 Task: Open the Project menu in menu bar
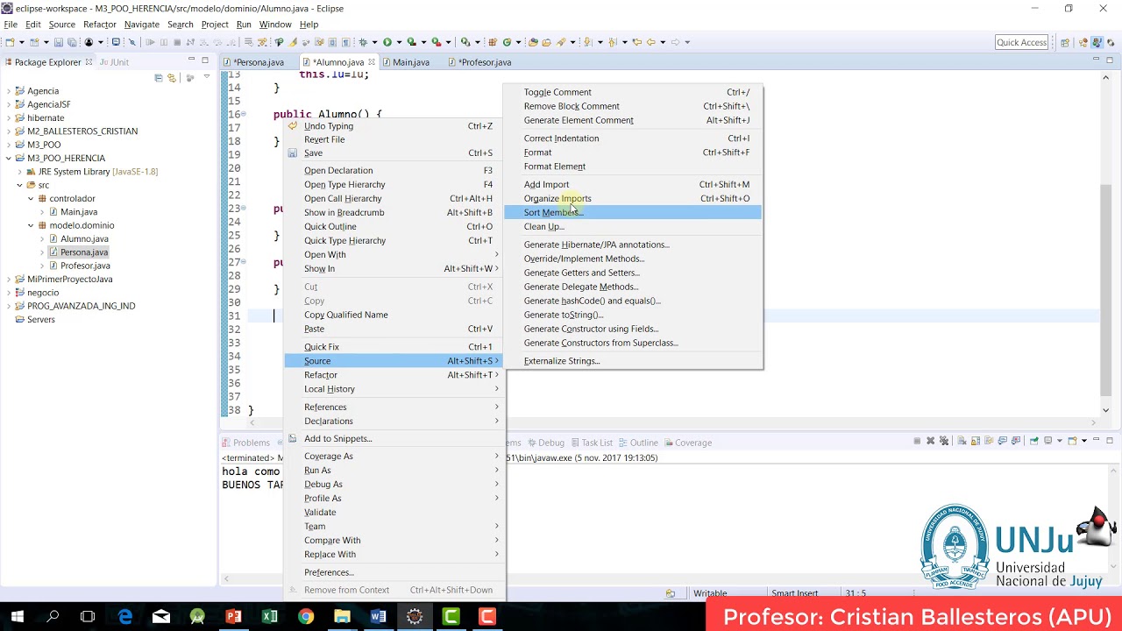click(x=215, y=25)
